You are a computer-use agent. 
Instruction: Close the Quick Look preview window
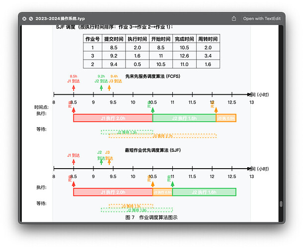pyautogui.click(x=24, y=18)
